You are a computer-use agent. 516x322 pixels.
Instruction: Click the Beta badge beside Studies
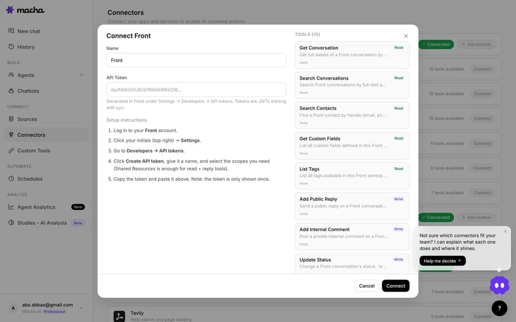click(78, 222)
